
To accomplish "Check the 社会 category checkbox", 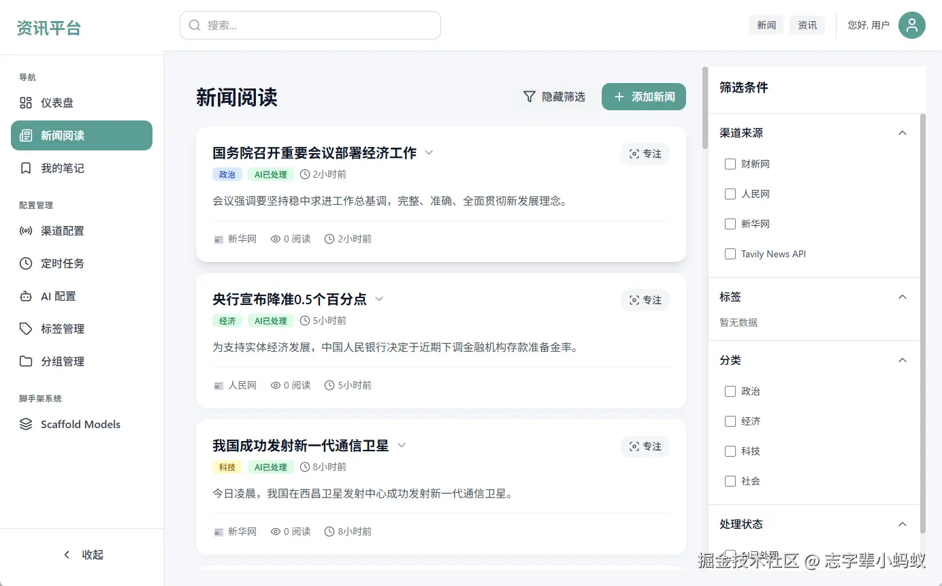I will point(730,481).
